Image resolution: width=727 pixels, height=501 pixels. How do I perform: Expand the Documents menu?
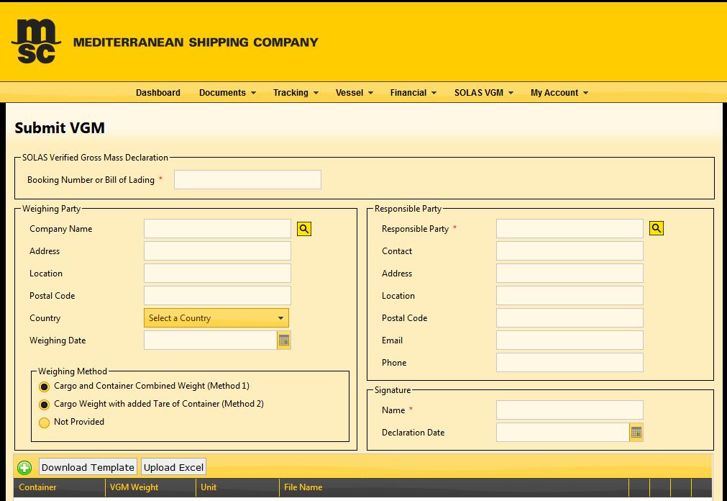tap(227, 92)
